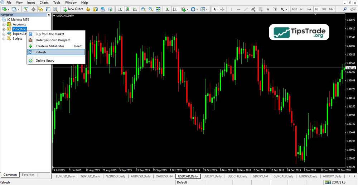
Task: Switch chart to candlestick mode
Action: (x=127, y=9)
